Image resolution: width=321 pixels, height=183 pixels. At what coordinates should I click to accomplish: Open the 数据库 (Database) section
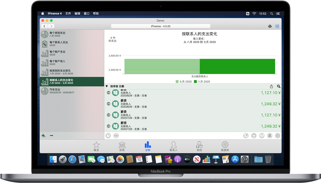[225, 146]
